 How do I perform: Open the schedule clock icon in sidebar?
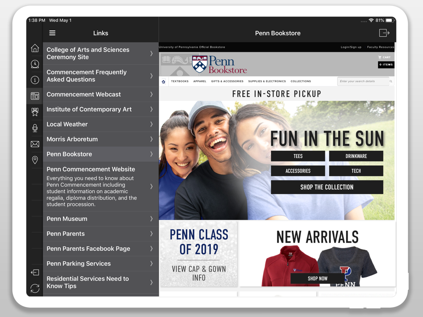click(35, 64)
